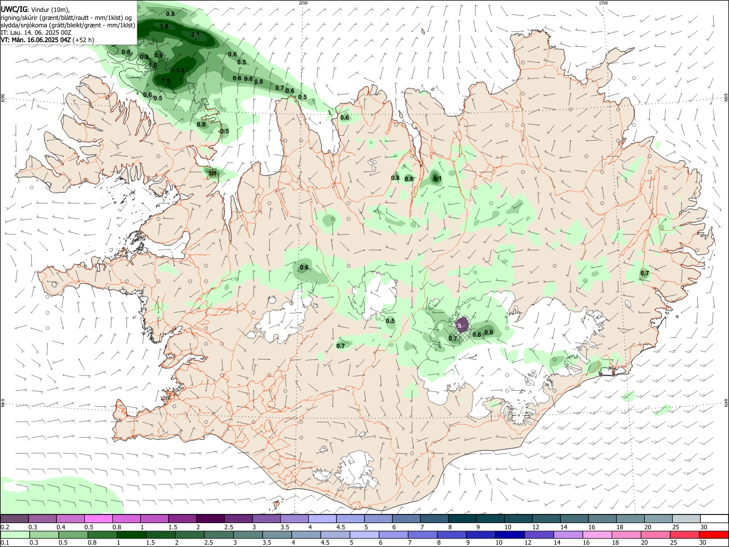Select the '20W' longitude label

(303, 3)
